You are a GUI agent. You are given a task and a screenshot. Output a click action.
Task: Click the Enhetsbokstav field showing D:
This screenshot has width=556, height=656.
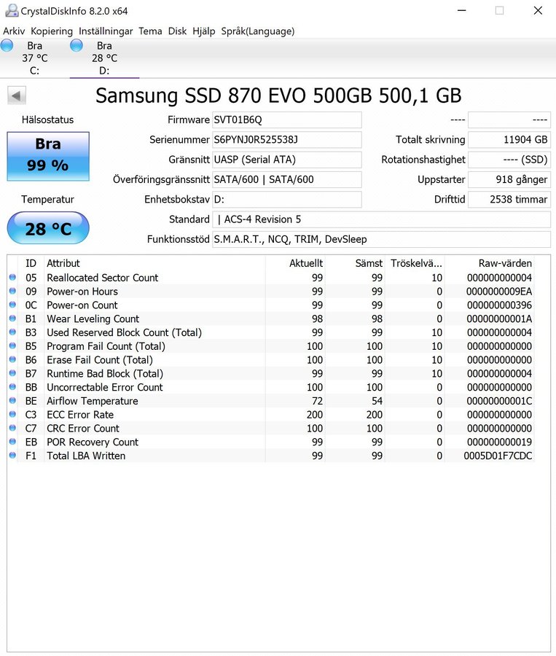pos(287,199)
